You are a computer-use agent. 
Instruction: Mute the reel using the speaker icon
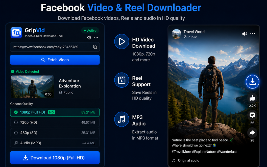[x=245, y=34]
